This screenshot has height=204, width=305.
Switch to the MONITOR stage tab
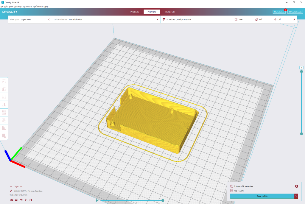[169, 12]
